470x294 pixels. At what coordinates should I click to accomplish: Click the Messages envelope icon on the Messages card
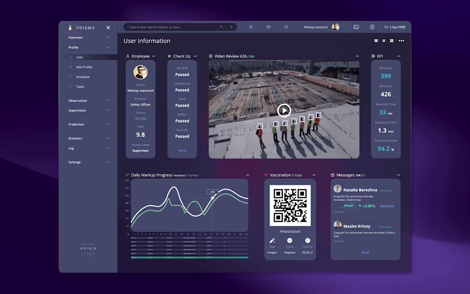(332, 175)
